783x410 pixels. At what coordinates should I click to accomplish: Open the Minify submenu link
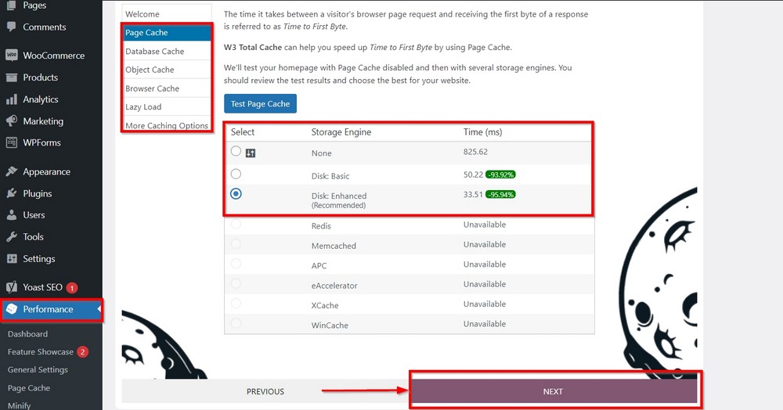(x=19, y=405)
